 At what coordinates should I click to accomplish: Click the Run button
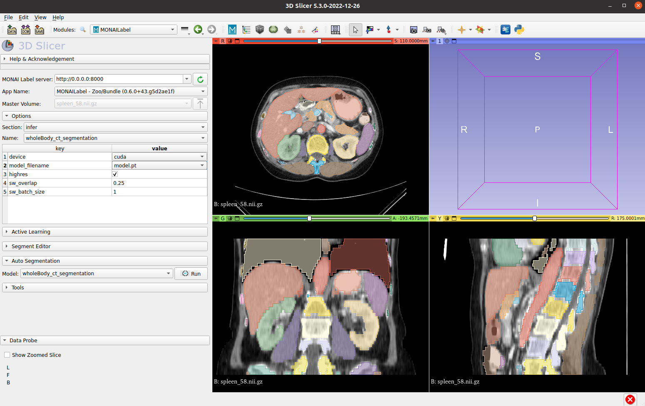(x=191, y=274)
